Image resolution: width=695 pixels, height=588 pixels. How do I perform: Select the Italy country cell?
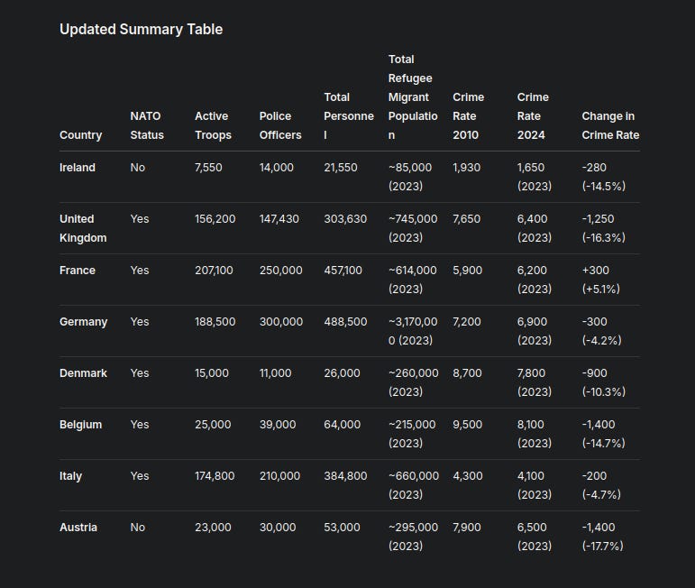click(71, 476)
